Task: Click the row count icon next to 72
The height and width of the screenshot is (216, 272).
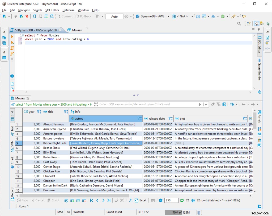Action: [193, 200]
